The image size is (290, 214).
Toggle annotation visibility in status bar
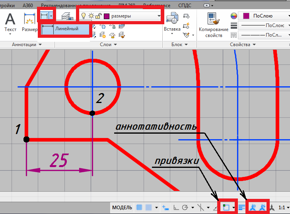252,207
